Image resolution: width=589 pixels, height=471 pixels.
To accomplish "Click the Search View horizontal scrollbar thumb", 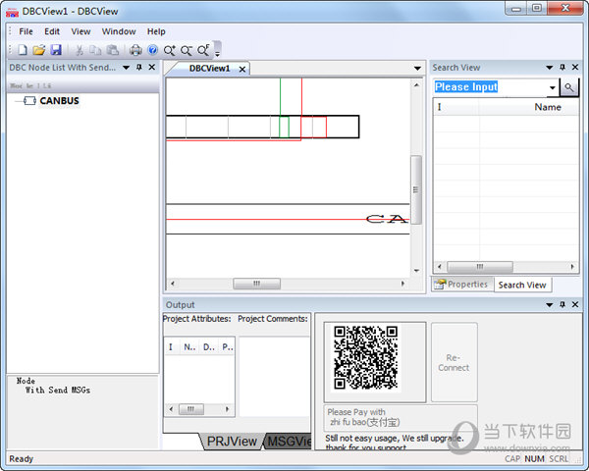I will pos(480,267).
